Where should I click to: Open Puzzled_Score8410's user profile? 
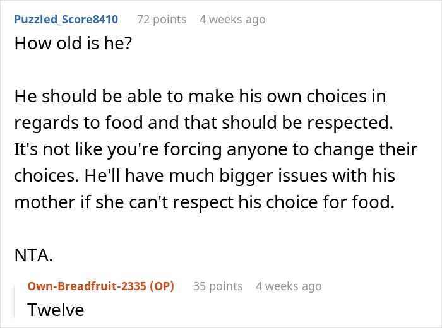(x=66, y=20)
